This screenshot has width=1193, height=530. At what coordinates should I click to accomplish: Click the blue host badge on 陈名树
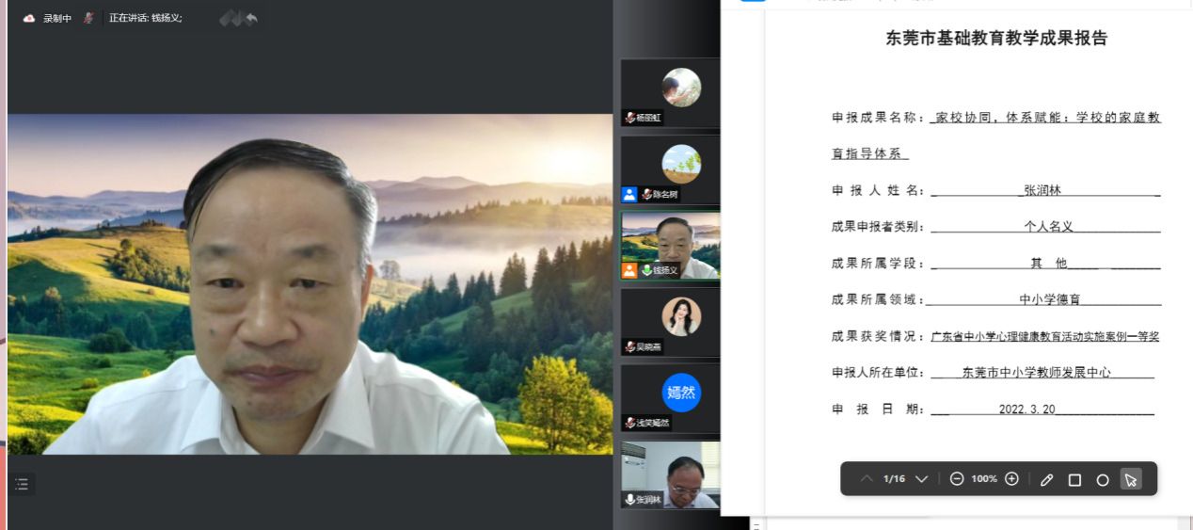629,194
